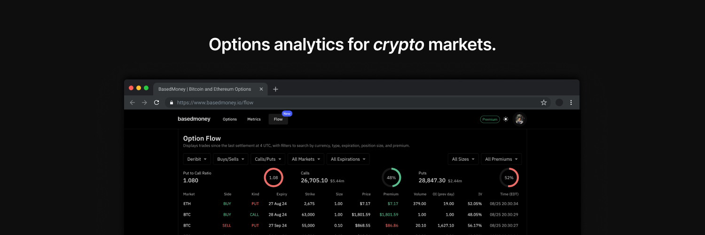This screenshot has width=705, height=235.
Task: Click the Volume column header
Action: (x=420, y=194)
